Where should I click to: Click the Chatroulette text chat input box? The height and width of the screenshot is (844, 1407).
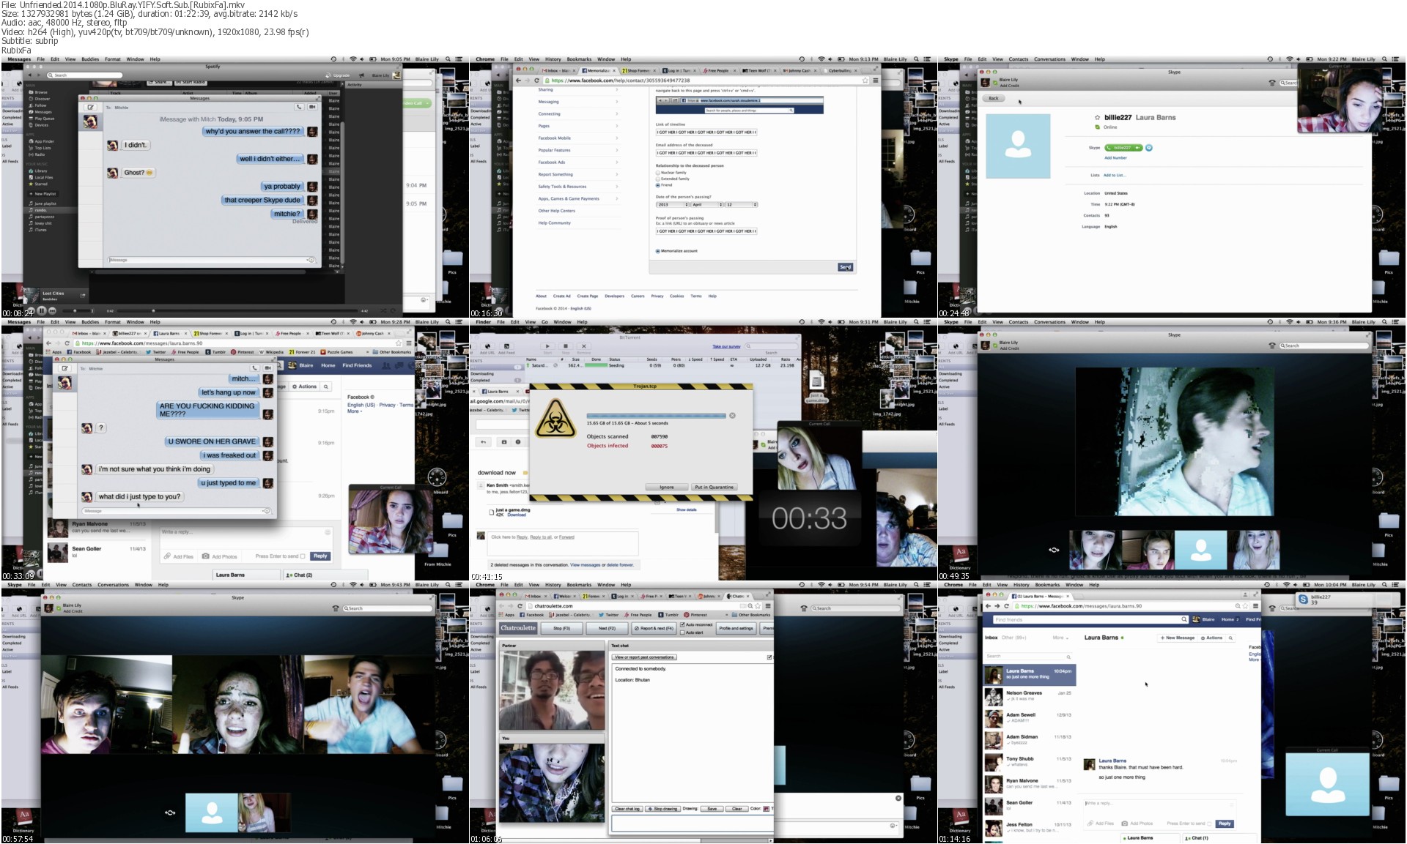[693, 824]
